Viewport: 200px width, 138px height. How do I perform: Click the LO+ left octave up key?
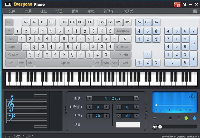coord(64,22)
